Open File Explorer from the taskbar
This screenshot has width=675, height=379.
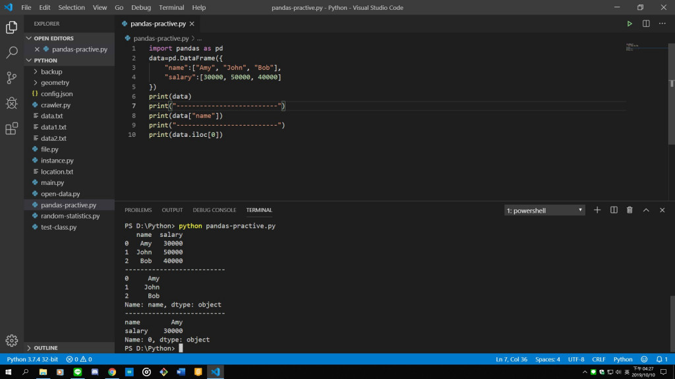[43, 372]
